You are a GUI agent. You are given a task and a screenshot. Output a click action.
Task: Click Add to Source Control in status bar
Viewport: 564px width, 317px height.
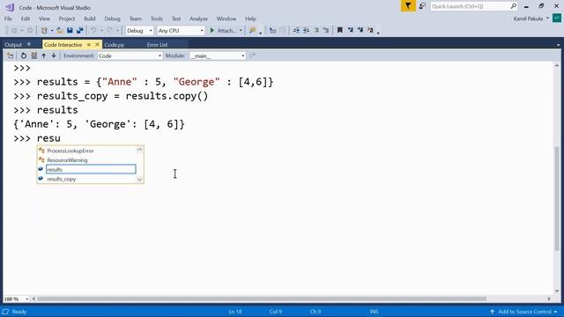[x=524, y=312]
